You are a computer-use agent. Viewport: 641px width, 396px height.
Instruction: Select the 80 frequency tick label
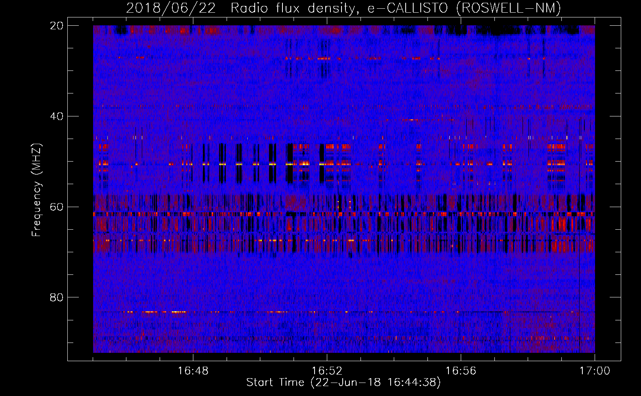[57, 297]
